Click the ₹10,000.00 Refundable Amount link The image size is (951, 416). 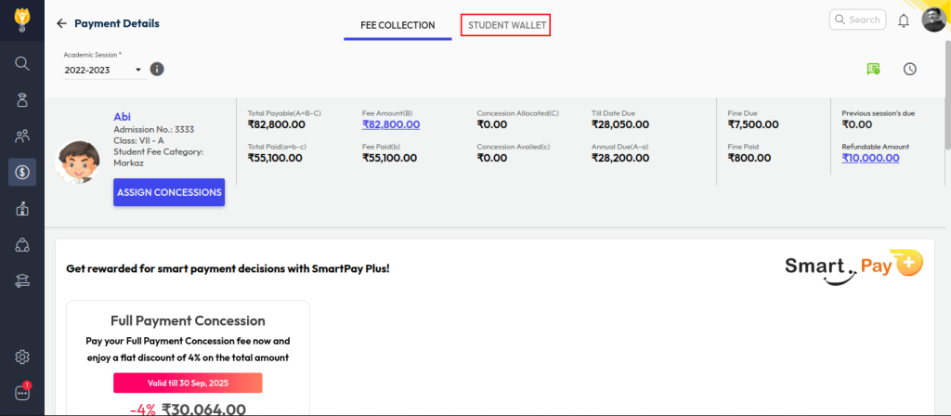870,158
